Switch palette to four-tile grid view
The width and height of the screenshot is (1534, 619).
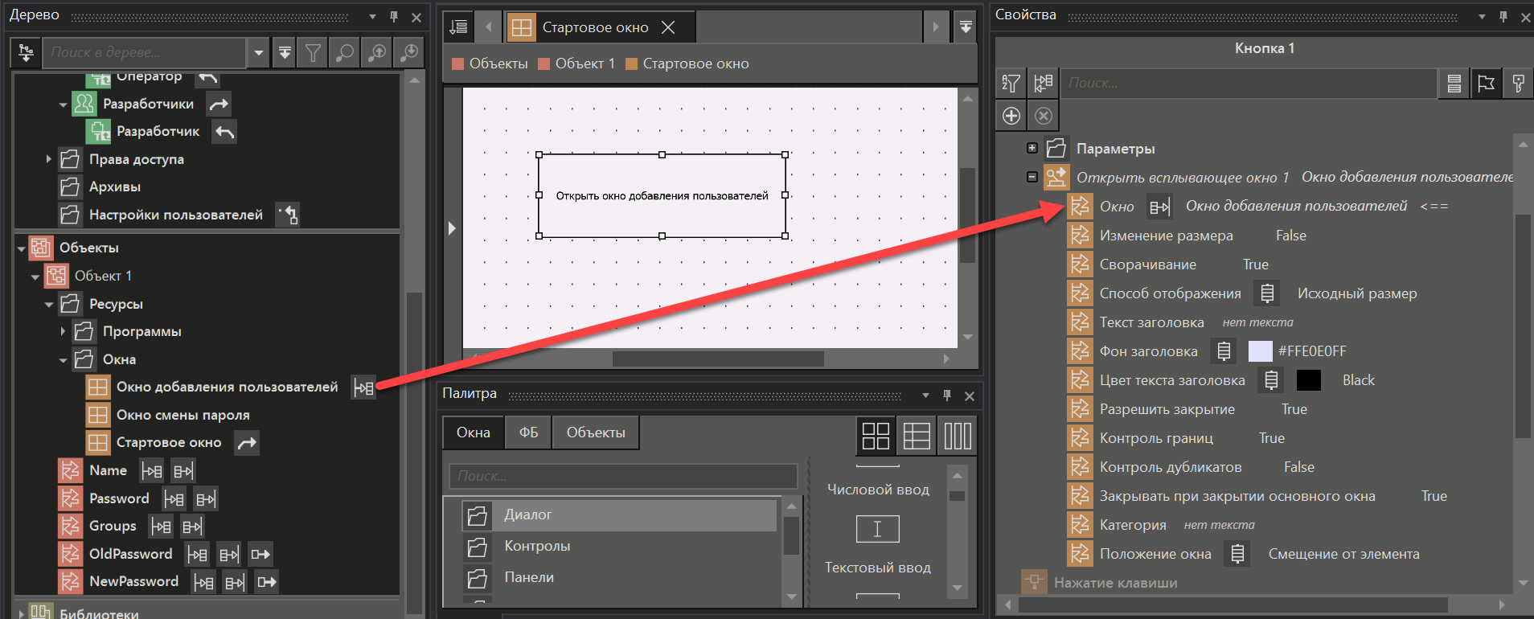pyautogui.click(x=876, y=436)
